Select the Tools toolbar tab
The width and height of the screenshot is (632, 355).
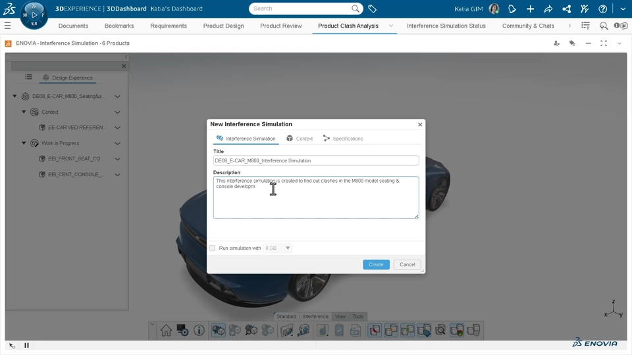[358, 316]
